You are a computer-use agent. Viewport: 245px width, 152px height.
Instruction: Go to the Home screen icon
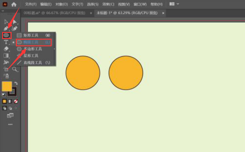14,4
